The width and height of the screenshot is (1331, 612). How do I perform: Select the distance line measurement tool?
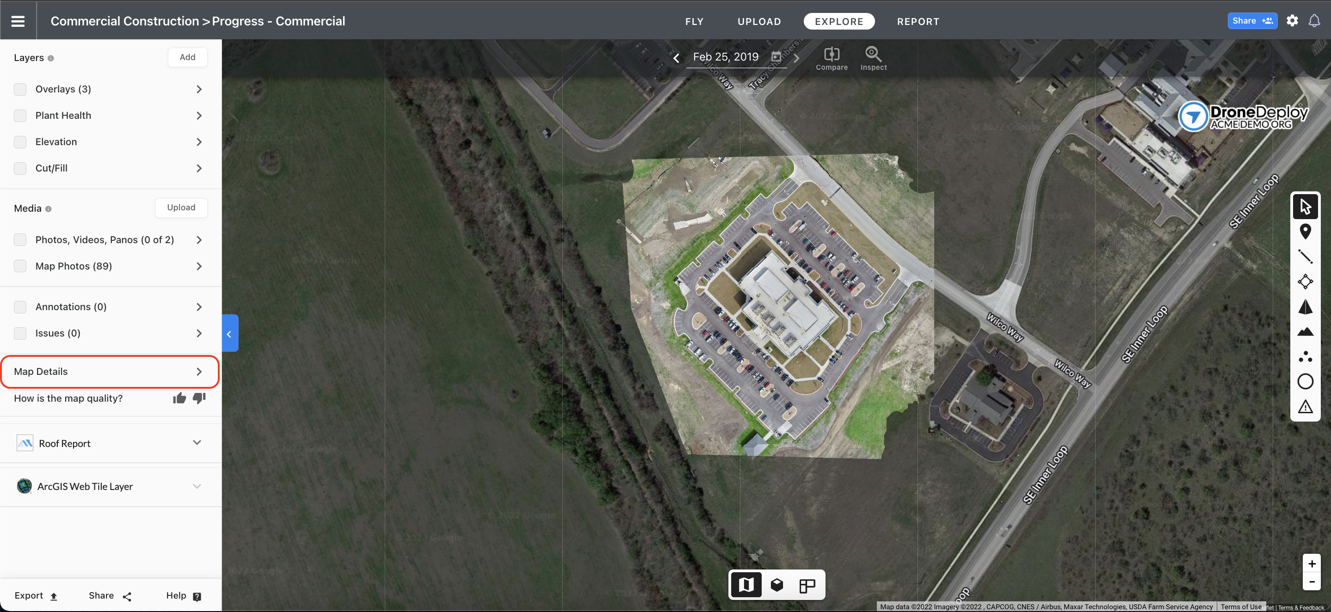[1305, 256]
